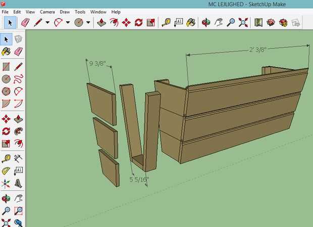
Task: Select the Freehand squiggle tool
Action: pos(18,79)
